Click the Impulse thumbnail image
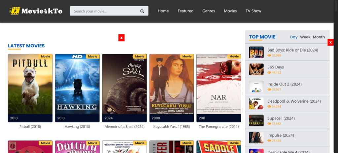 (256, 138)
